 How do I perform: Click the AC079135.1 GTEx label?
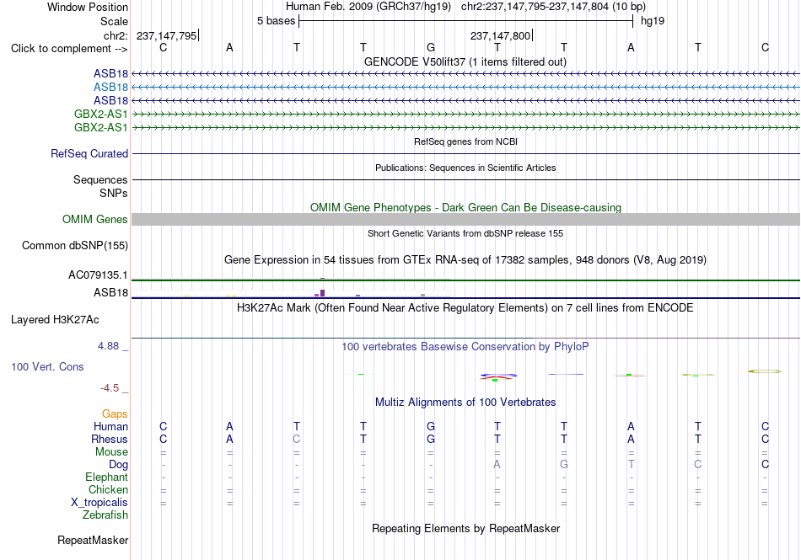point(98,275)
